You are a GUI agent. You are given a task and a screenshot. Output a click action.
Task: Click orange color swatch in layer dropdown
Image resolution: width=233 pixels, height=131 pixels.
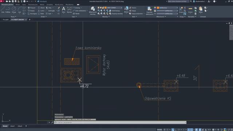coord(106,8)
